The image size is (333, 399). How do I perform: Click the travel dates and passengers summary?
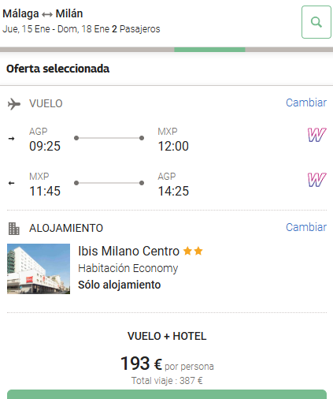81,29
